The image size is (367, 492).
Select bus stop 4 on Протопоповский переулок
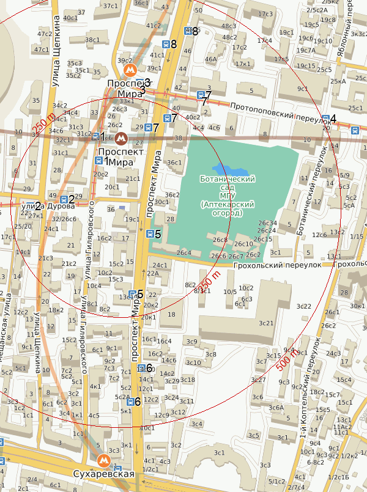326,119
